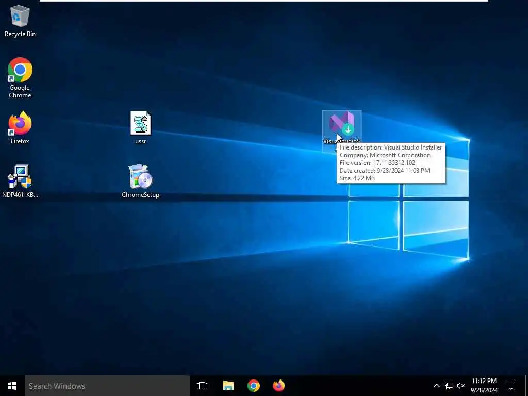Click the ussr file name label
Viewport: 528px width, 396px height.
[141, 141]
